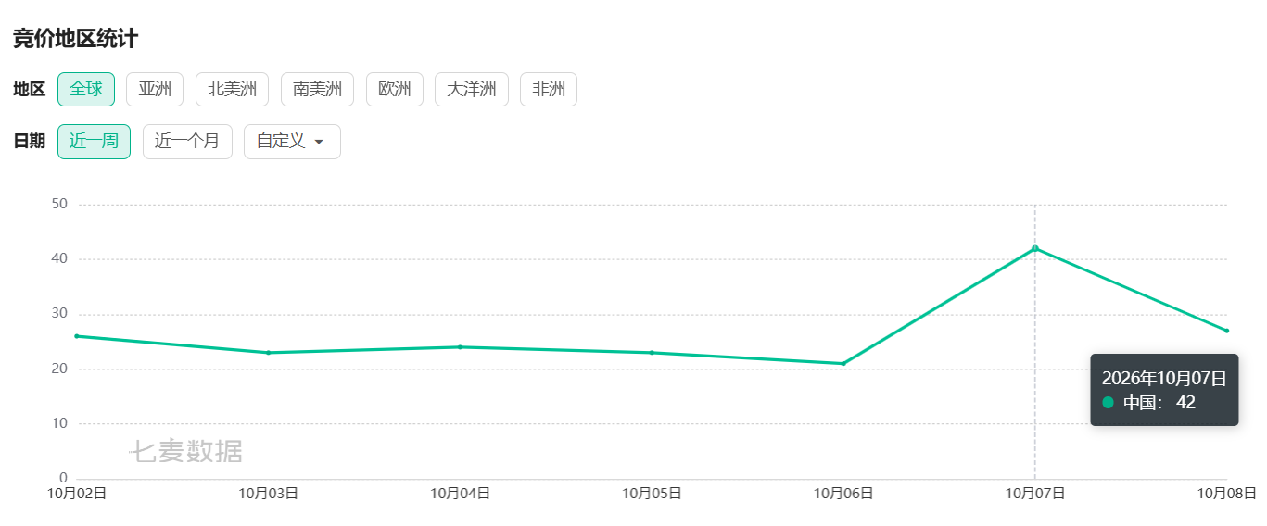Click the 10月02日 data point on line
Image resolution: width=1267 pixels, height=526 pixels.
click(77, 336)
